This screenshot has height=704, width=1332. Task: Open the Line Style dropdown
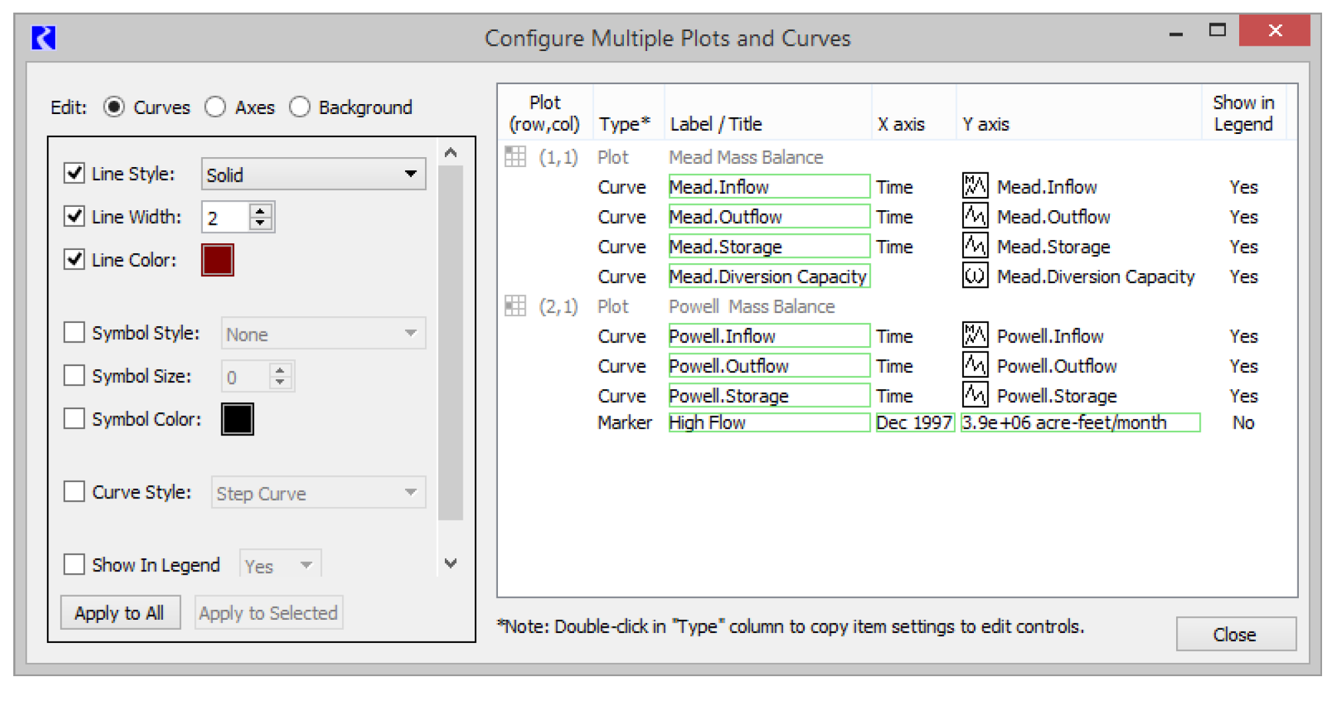click(313, 174)
